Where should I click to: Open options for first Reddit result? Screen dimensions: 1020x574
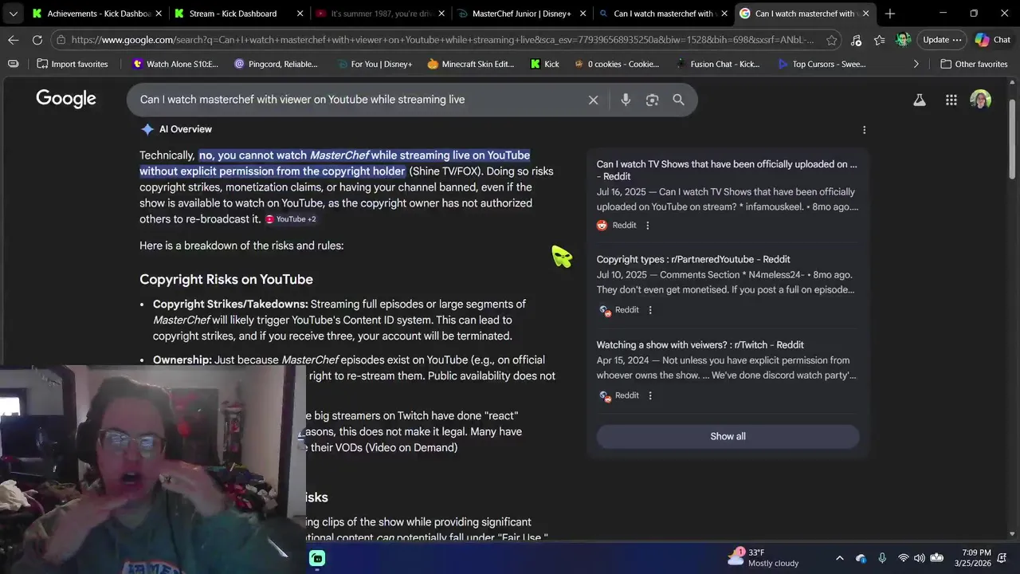tap(647, 226)
